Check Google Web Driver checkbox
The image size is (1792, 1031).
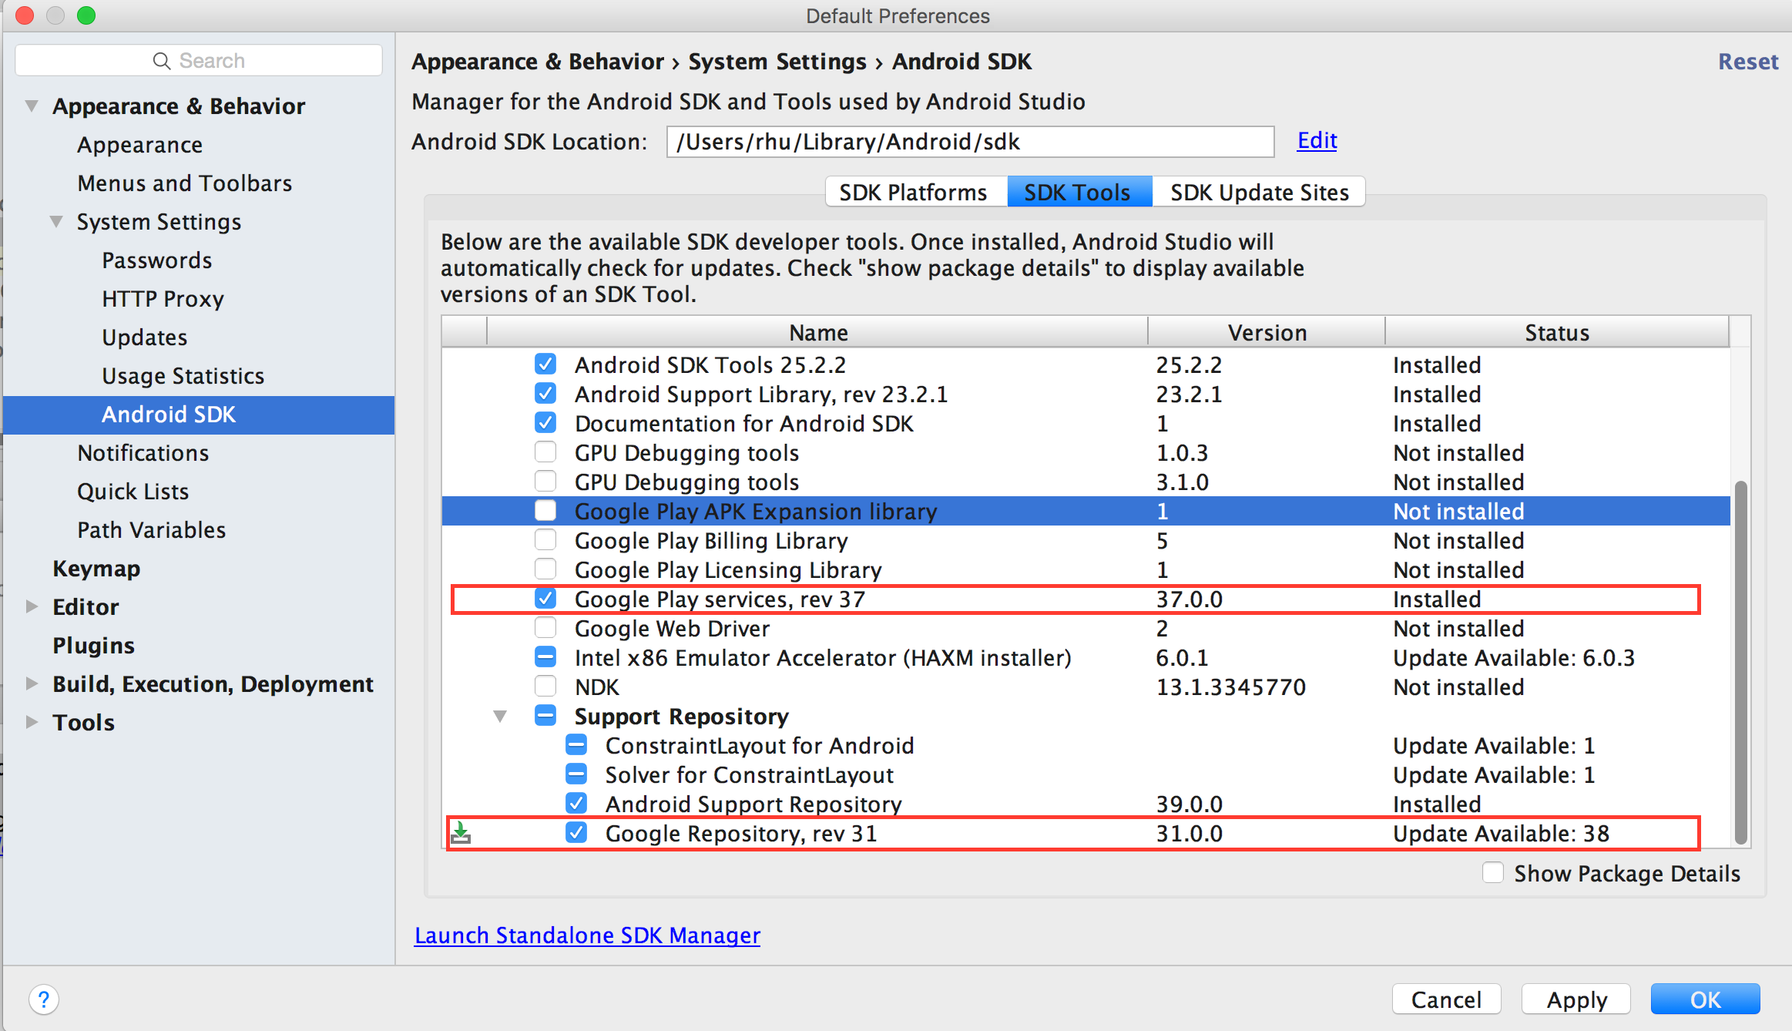click(x=545, y=627)
